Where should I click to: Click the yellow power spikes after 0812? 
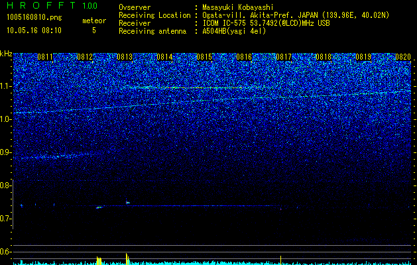click(99, 261)
